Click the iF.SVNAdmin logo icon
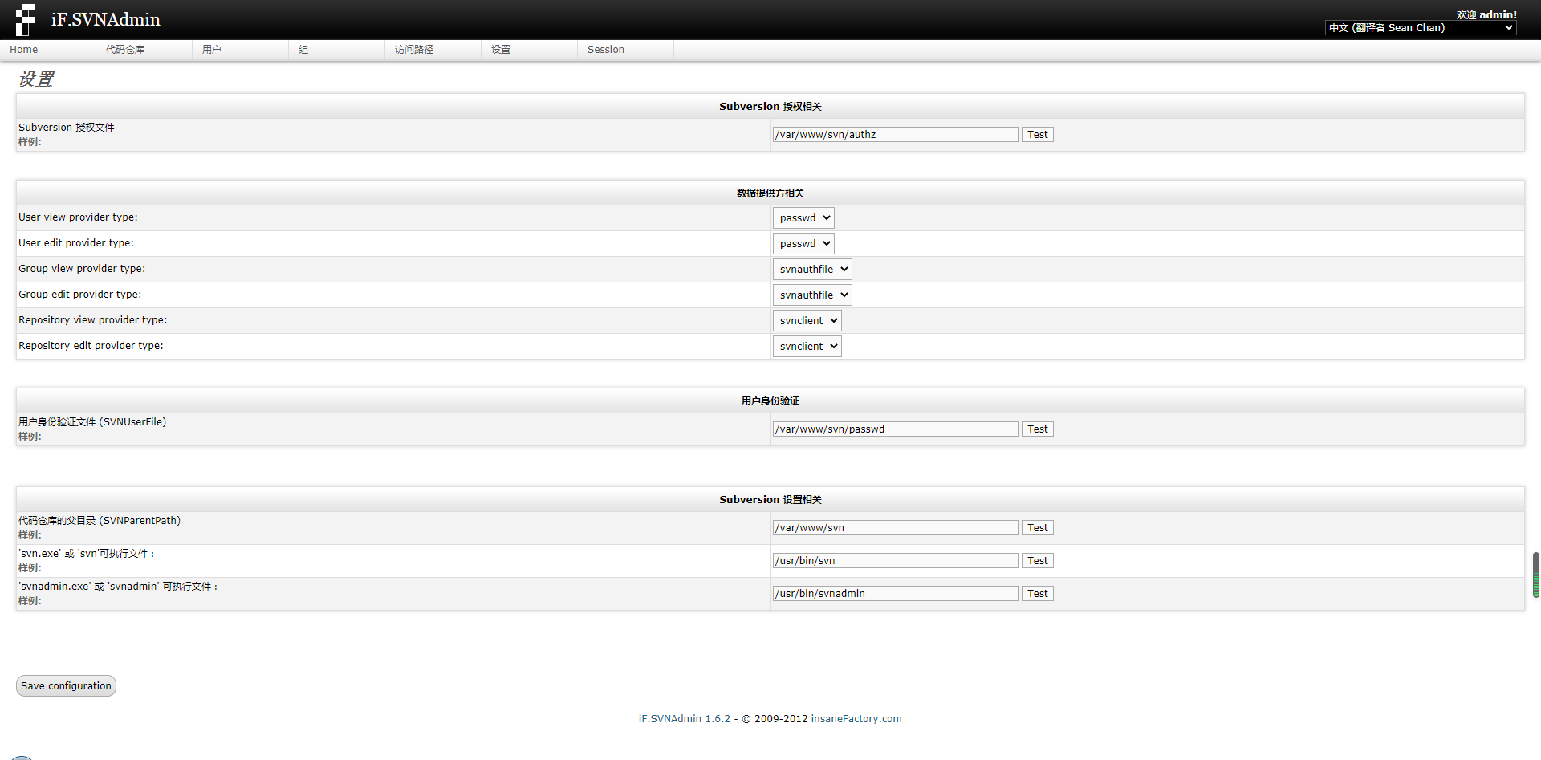Viewport: 1541px width, 760px height. click(26, 19)
